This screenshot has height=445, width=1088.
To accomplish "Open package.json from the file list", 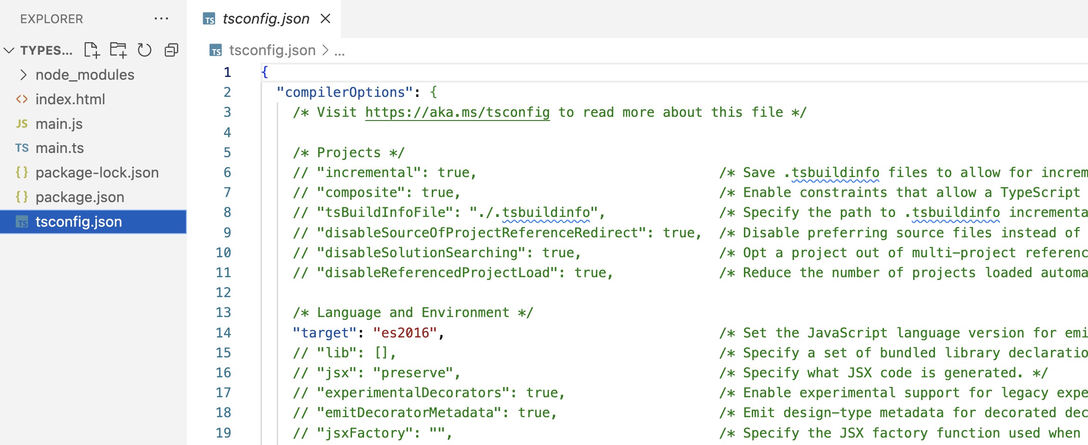I will 80,197.
